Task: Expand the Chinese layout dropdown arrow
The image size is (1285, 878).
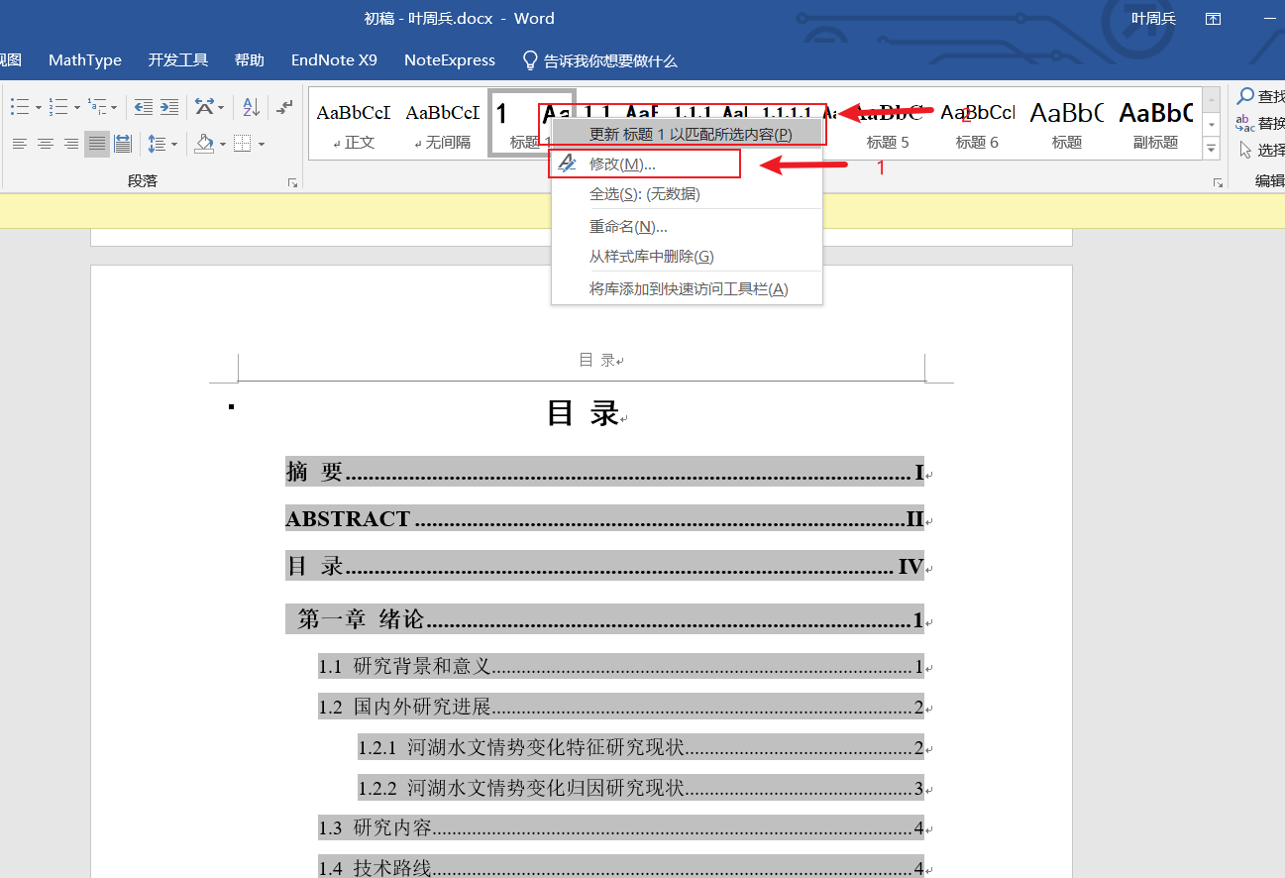Action: (221, 107)
